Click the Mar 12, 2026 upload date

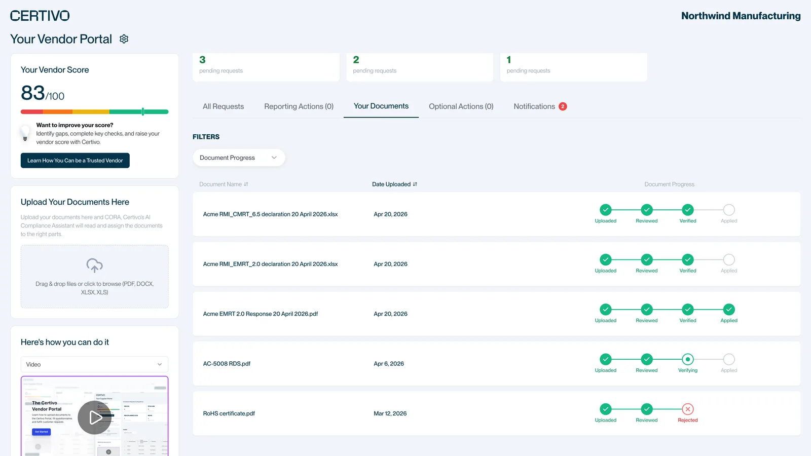pos(390,413)
